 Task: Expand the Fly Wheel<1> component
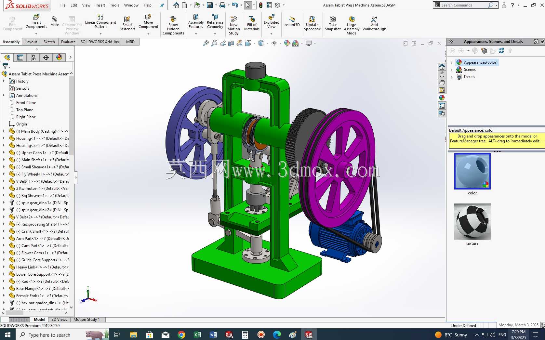coord(4,174)
